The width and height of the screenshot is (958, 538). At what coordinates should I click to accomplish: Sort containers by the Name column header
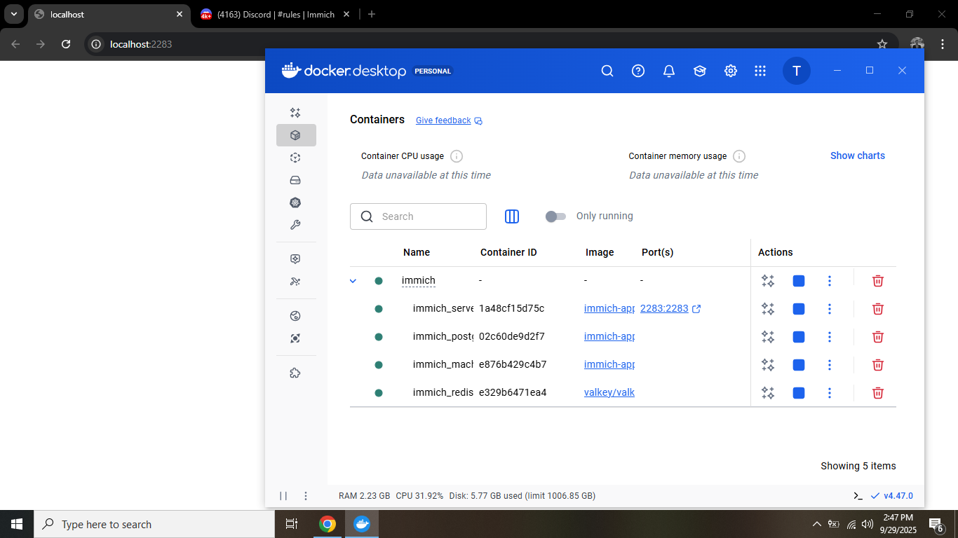pyautogui.click(x=417, y=252)
